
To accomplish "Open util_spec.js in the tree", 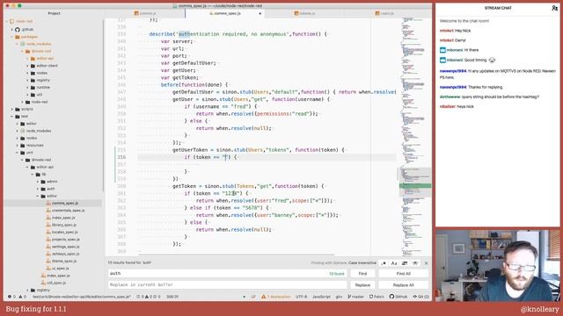I will coord(56,283).
